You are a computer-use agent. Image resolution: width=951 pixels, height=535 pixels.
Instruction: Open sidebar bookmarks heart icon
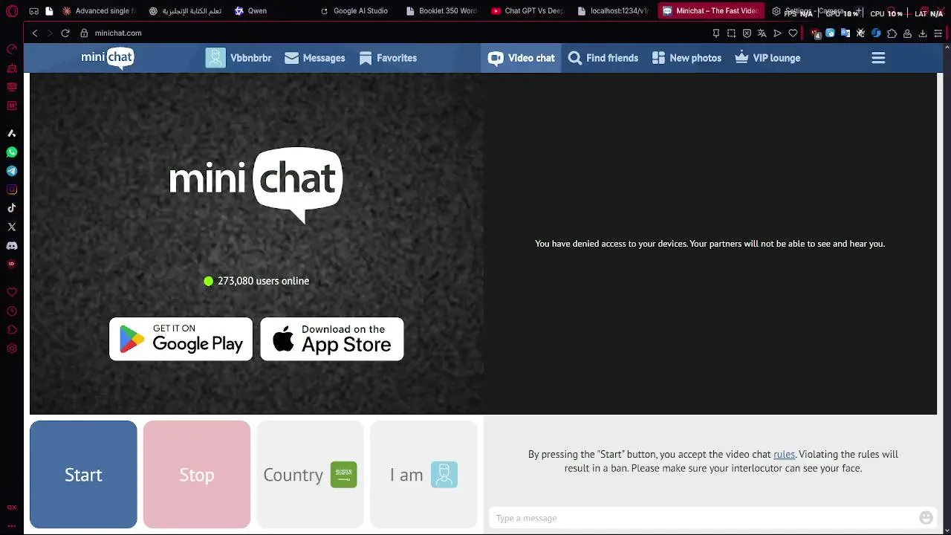coord(11,293)
